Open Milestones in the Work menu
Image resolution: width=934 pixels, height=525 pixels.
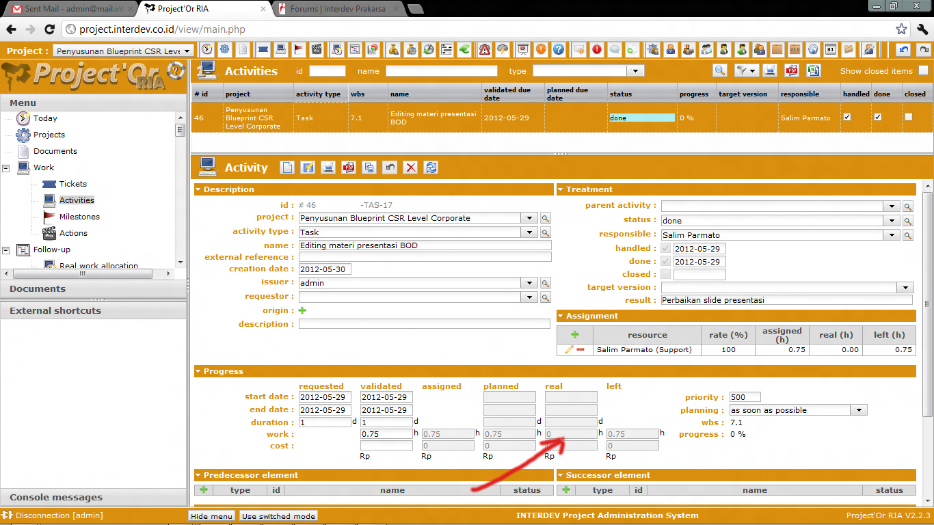pos(79,217)
